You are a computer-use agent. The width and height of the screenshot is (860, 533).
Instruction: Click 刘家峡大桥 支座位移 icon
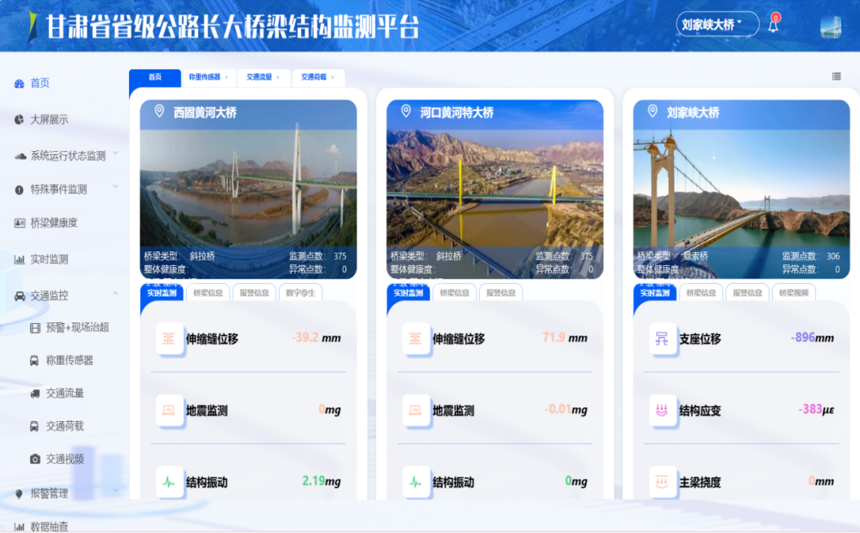pos(662,339)
